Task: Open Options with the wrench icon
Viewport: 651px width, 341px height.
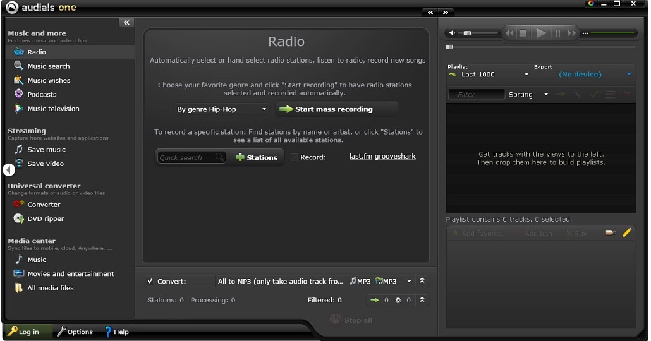Action: 75,332
